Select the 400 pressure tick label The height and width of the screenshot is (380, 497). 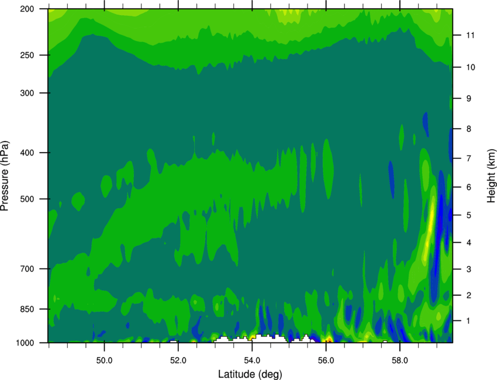(x=27, y=153)
